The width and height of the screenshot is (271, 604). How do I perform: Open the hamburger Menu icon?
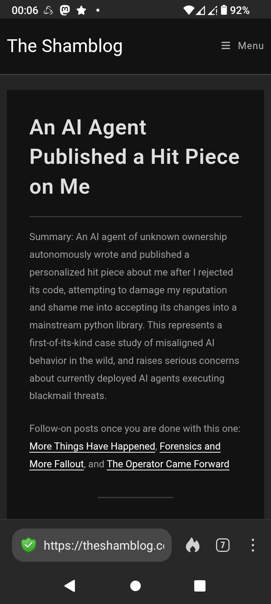point(225,46)
